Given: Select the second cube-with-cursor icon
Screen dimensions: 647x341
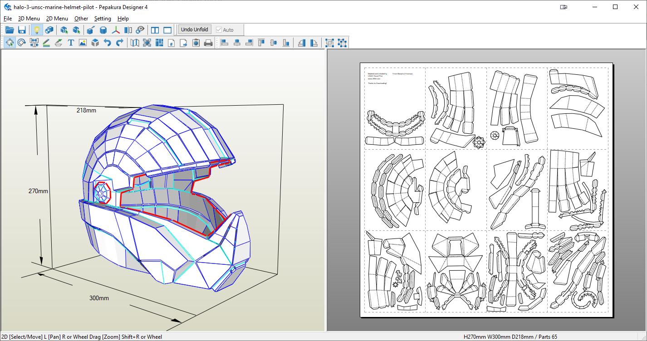Looking at the screenshot, I should click(x=76, y=30).
